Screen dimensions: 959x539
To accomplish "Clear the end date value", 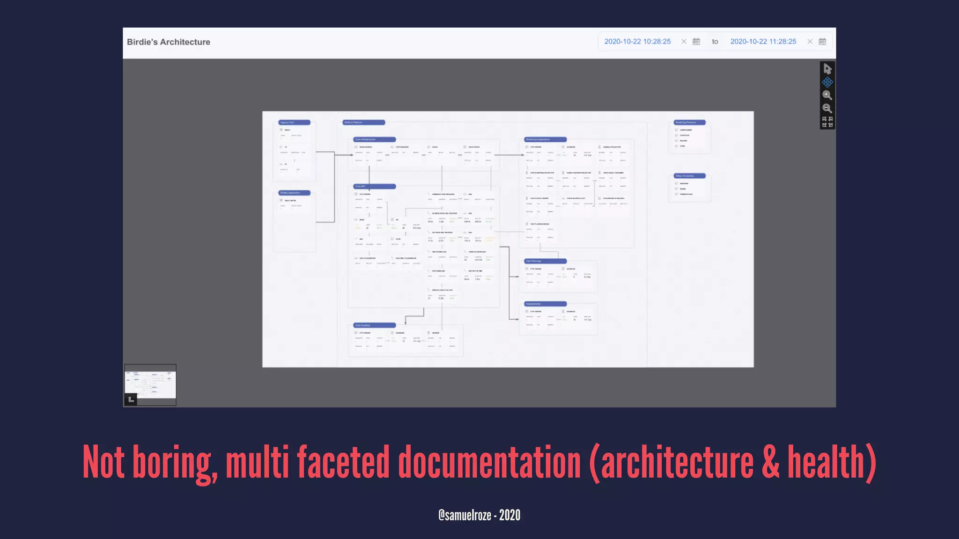I will tap(810, 42).
